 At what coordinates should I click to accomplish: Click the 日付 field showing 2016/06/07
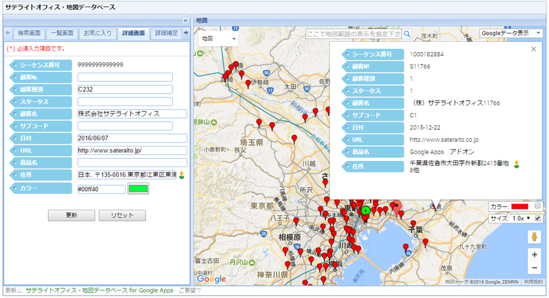tap(132, 138)
